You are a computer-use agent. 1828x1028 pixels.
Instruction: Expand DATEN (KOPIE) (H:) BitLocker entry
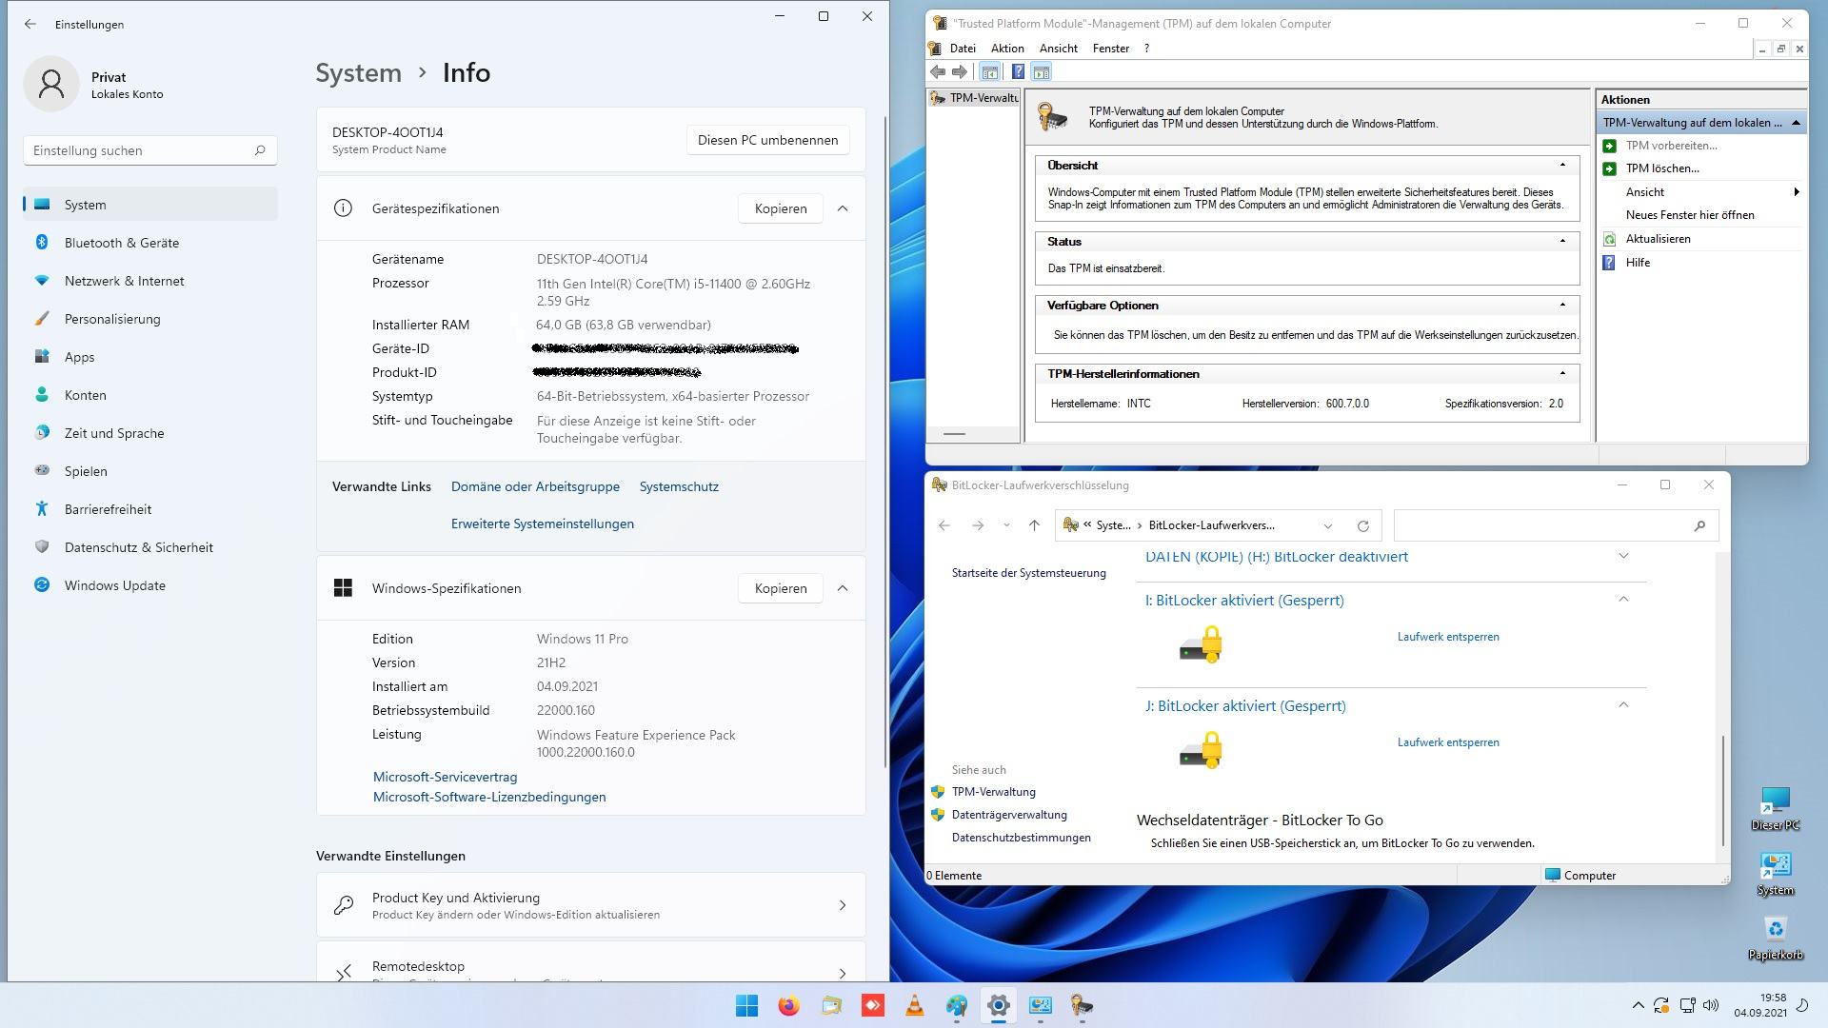pos(1624,556)
